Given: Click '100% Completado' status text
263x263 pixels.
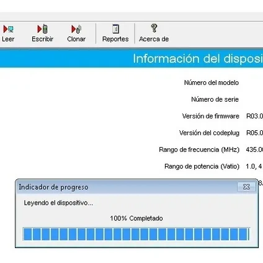Looking at the screenshot, I should click(136, 218).
